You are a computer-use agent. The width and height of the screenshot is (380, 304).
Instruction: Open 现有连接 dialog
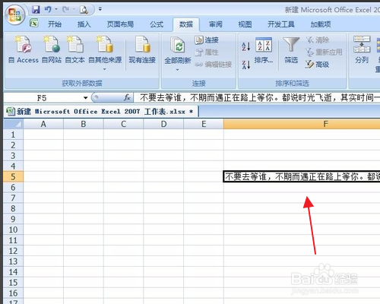[x=142, y=49]
